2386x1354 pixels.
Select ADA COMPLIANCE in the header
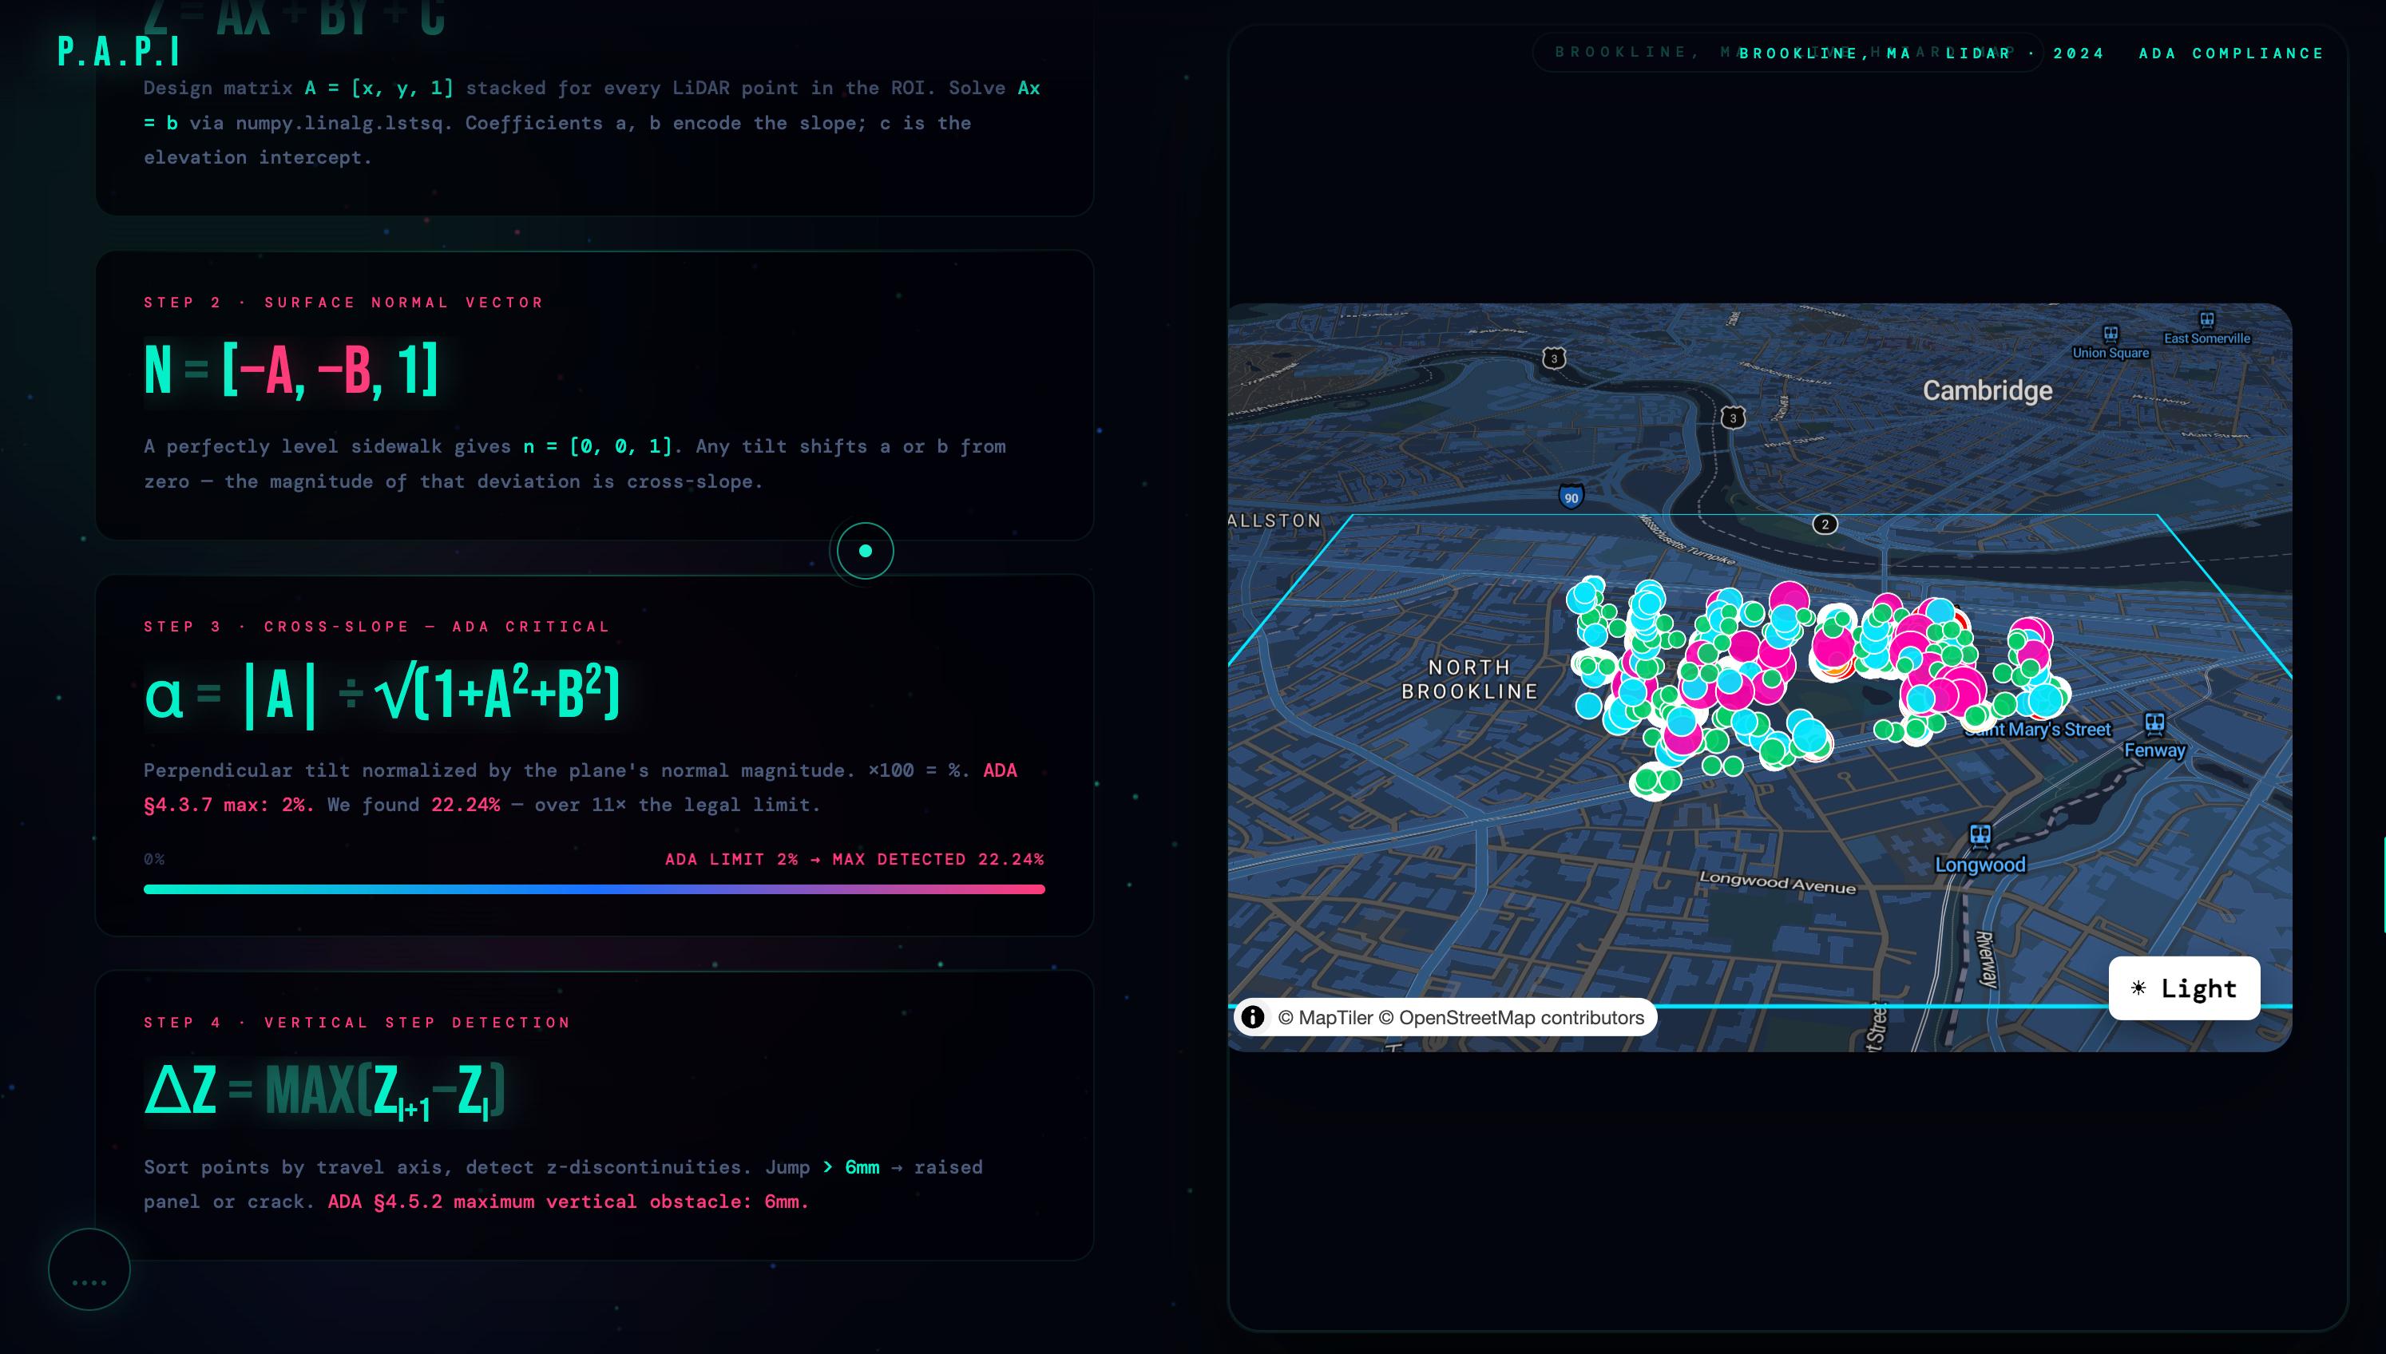(x=2231, y=53)
